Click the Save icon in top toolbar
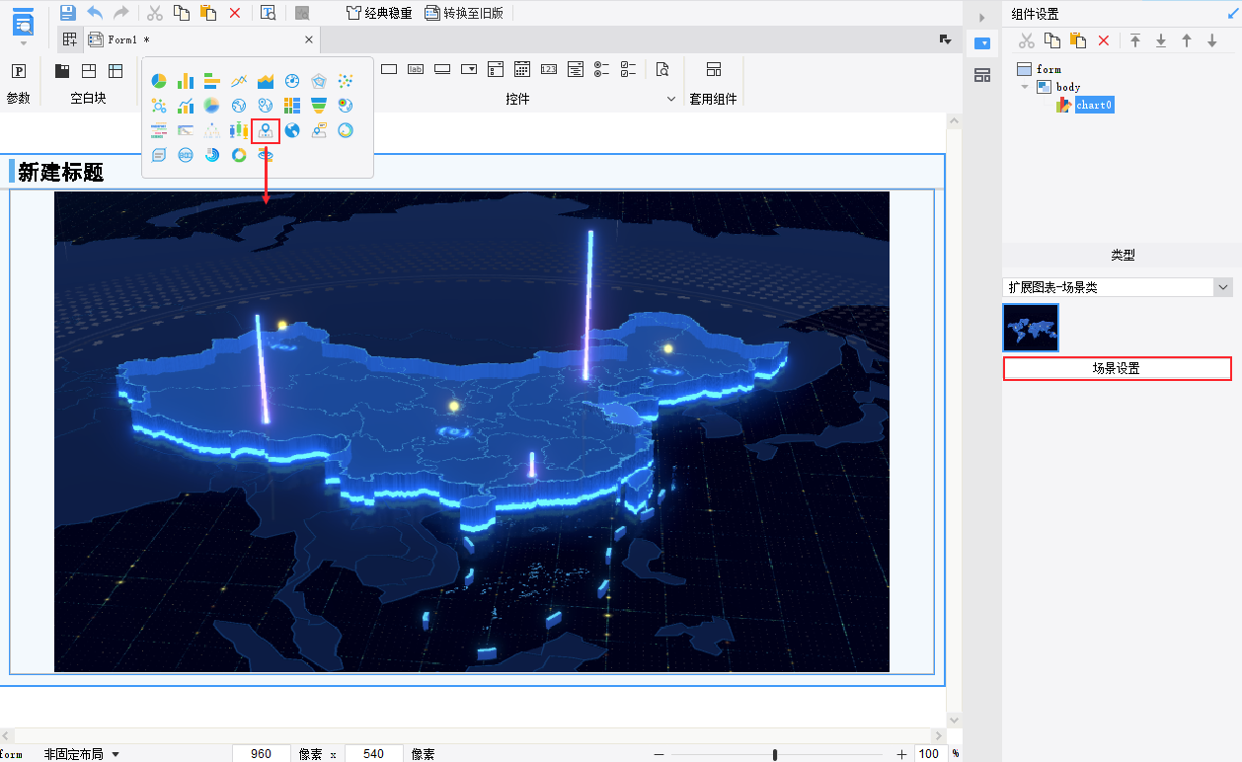1242x762 pixels. (x=67, y=13)
